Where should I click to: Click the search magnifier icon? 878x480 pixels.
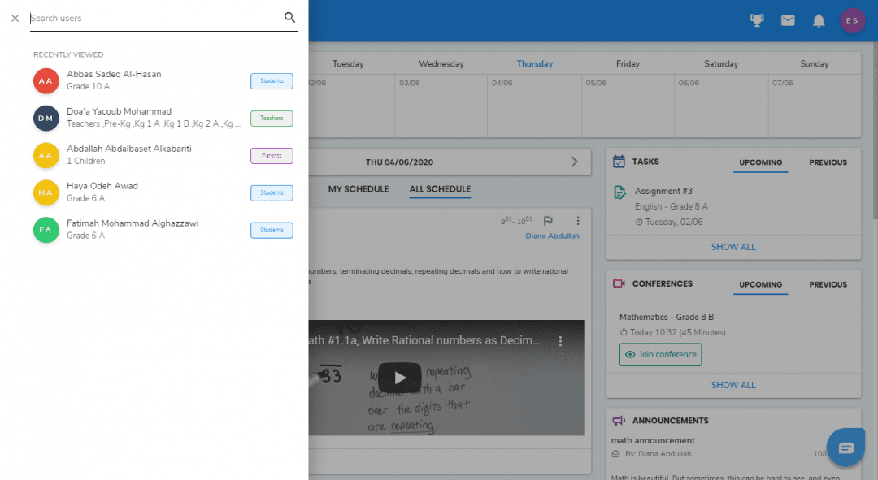pyautogui.click(x=289, y=18)
